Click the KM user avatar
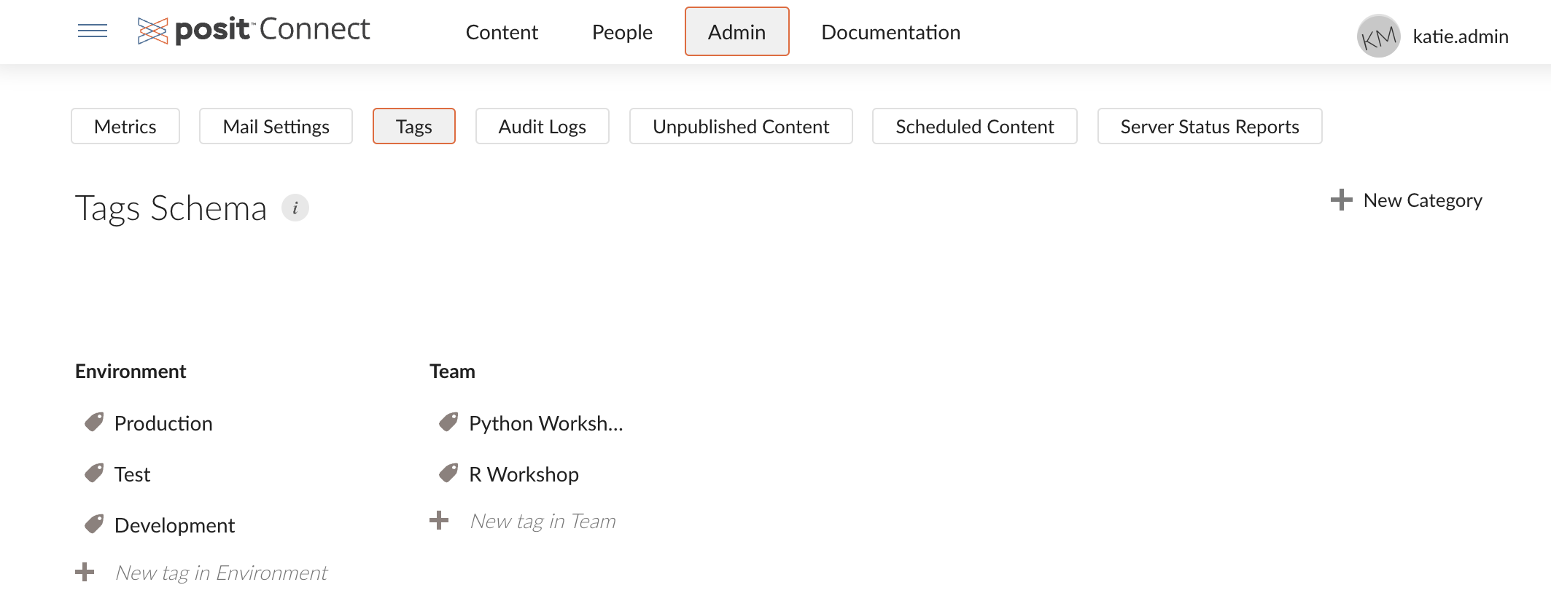This screenshot has width=1551, height=609. click(x=1378, y=36)
